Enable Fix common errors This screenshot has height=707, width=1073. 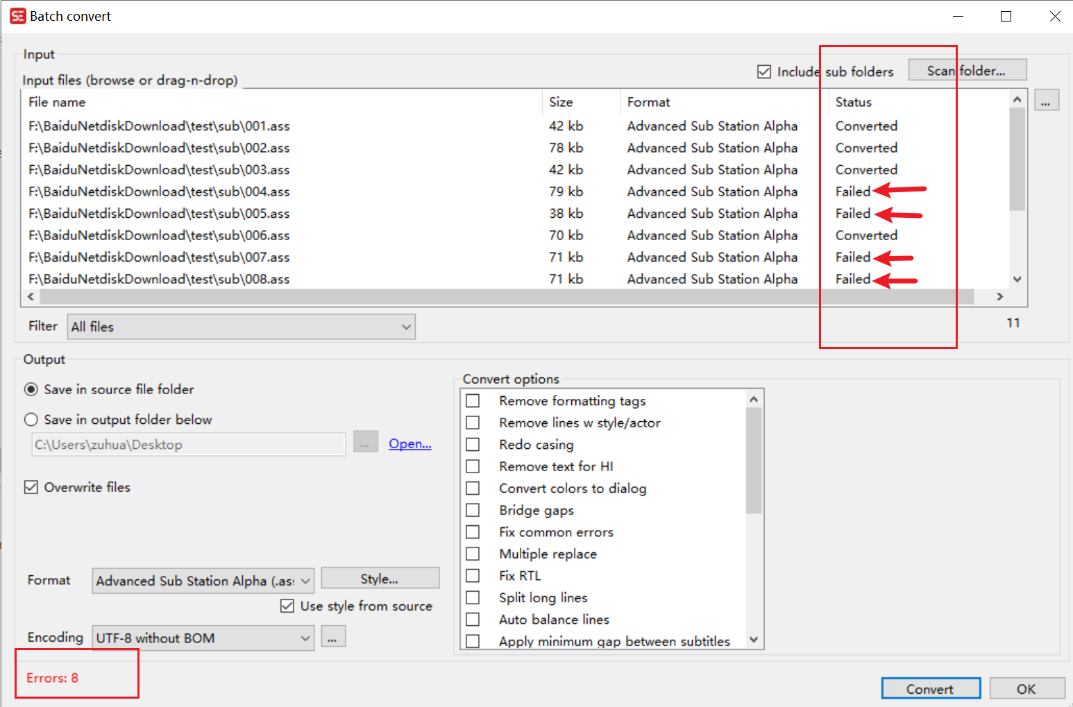pos(473,531)
